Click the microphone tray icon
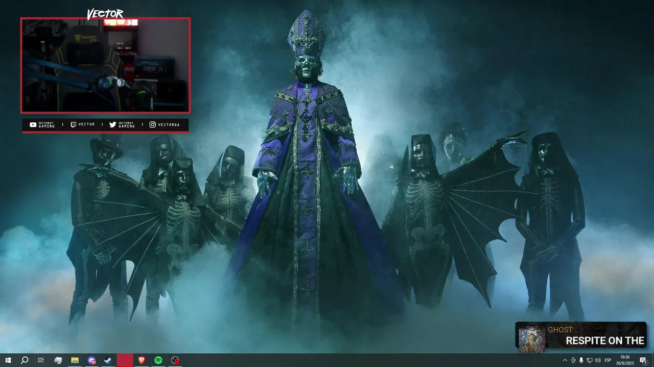 tap(581, 360)
